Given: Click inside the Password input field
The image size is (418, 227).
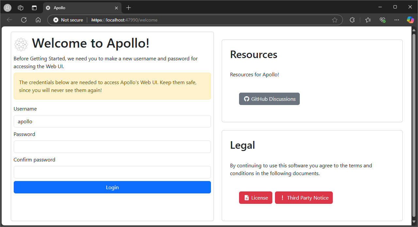Looking at the screenshot, I should [112, 147].
